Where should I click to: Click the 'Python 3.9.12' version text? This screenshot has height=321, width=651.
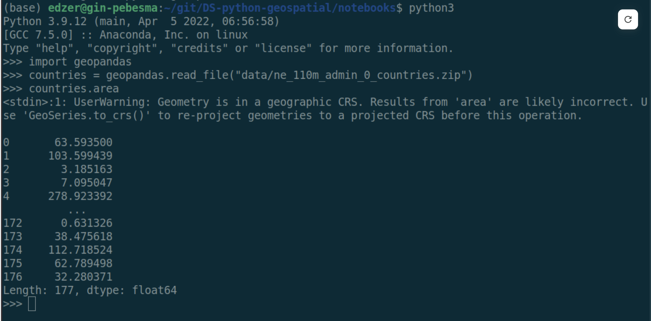coord(45,21)
